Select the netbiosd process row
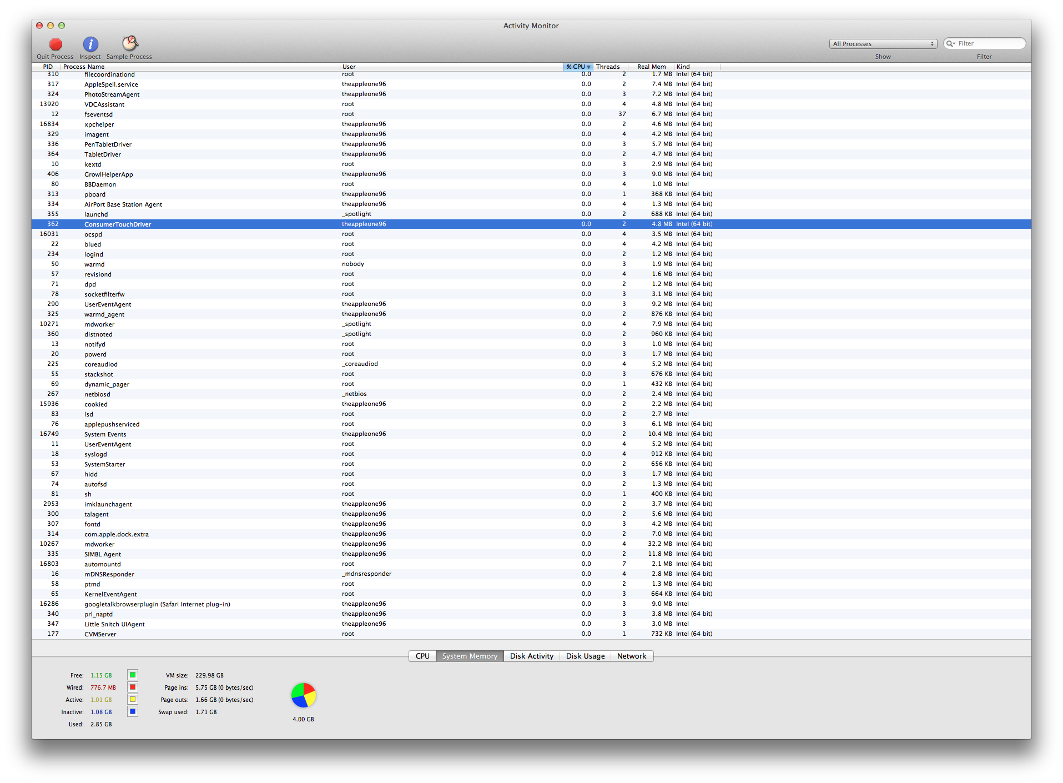 [531, 394]
